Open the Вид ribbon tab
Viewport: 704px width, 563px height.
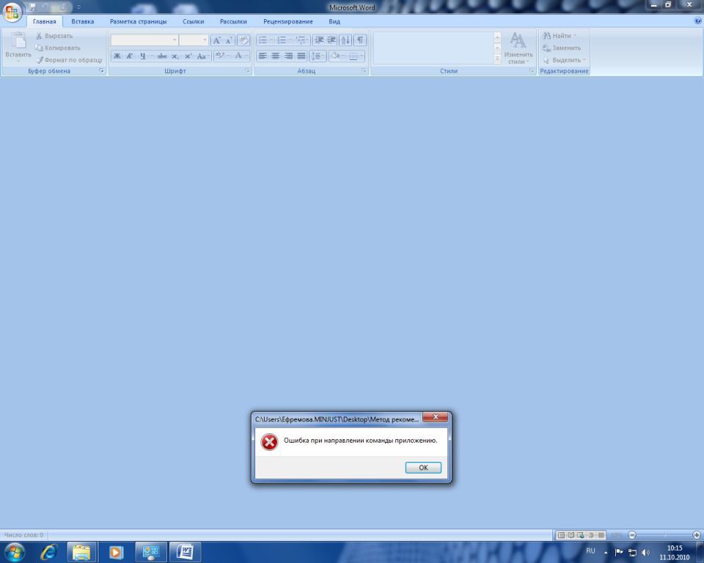(334, 21)
